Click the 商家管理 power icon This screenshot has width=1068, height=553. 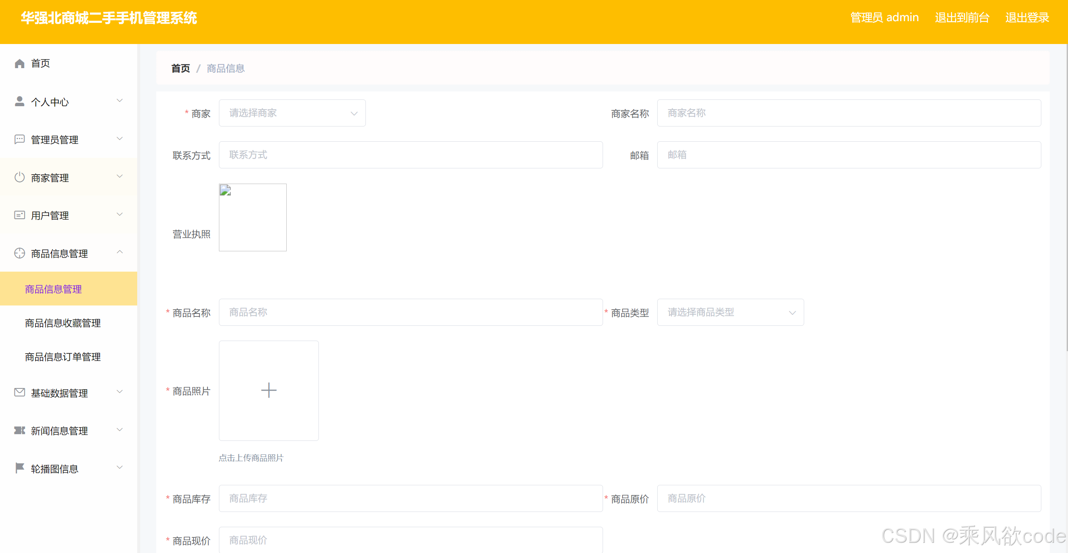pyautogui.click(x=19, y=177)
